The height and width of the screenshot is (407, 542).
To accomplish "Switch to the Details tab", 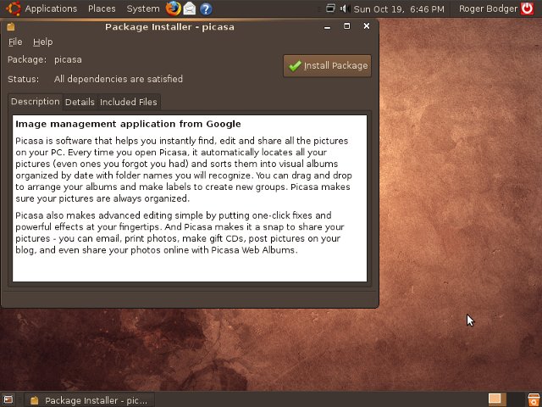I will tap(80, 102).
